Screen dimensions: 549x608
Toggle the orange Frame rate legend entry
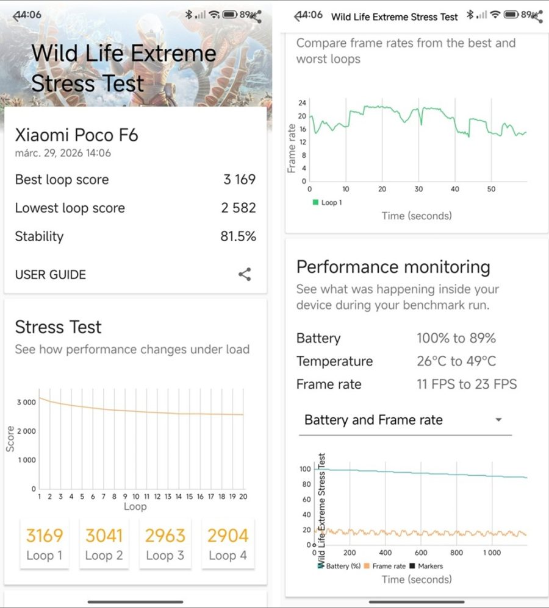[x=384, y=566]
